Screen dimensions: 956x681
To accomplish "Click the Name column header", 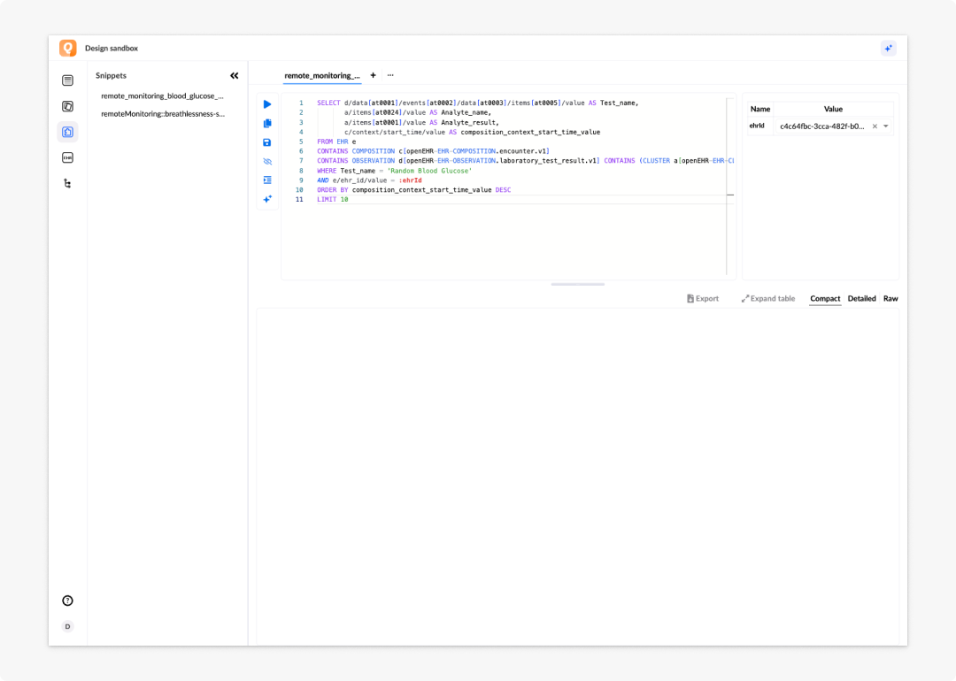I will [759, 109].
